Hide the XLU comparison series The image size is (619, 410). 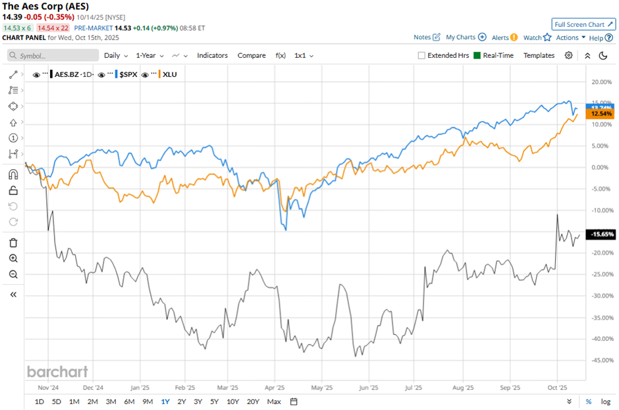pyautogui.click(x=145, y=74)
